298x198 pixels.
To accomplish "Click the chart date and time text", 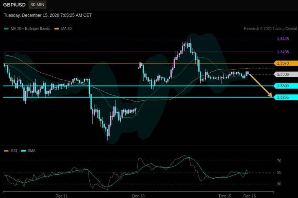I will coord(48,15).
